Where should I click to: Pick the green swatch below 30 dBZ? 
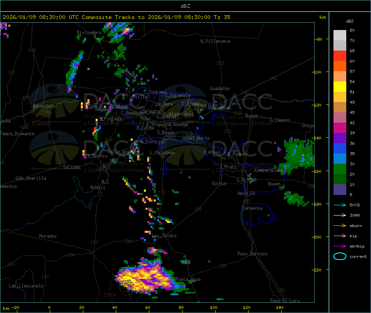point(340,169)
